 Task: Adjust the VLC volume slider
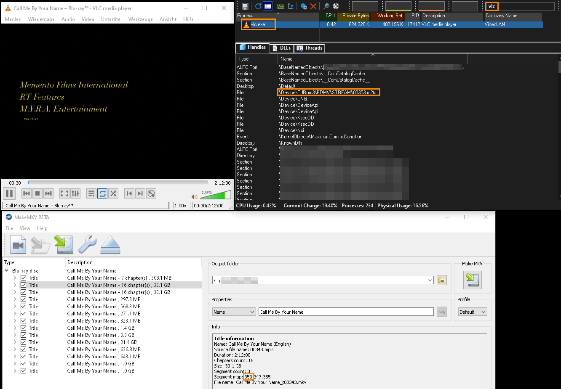point(215,195)
